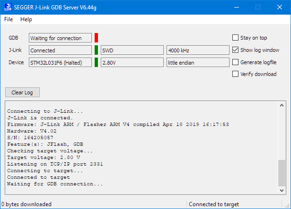Click the red GDB status indicator
This screenshot has width=291, height=209.
96,38
